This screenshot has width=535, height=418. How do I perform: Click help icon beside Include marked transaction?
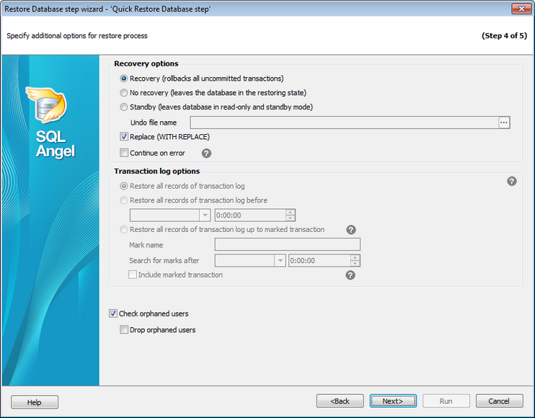350,275
